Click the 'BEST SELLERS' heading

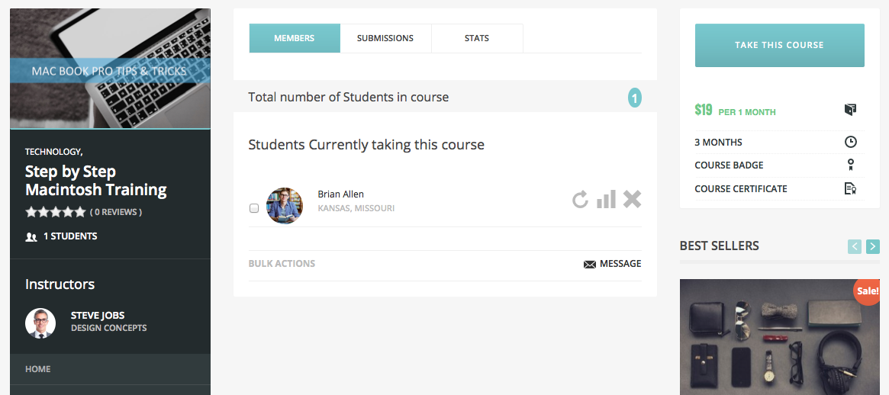[x=720, y=246]
